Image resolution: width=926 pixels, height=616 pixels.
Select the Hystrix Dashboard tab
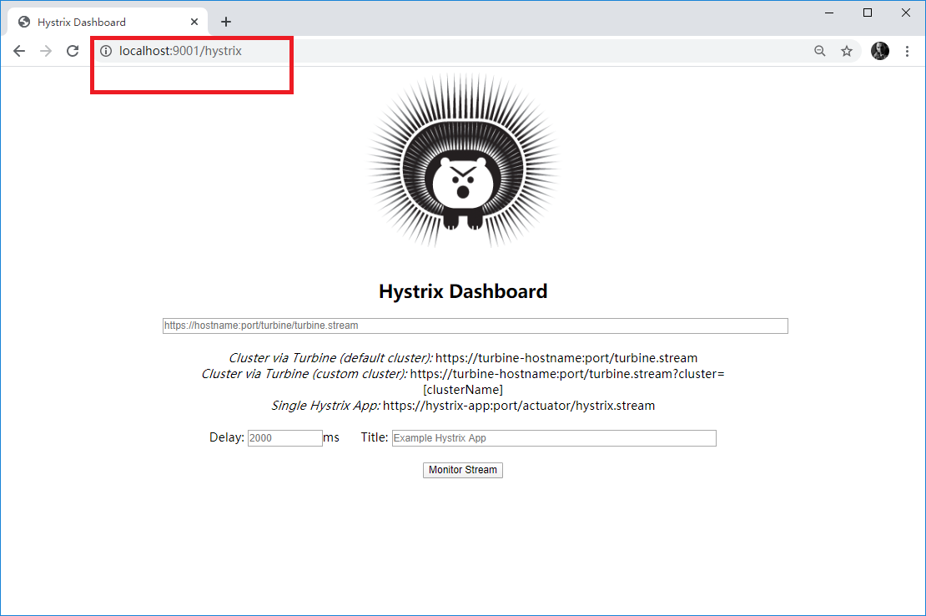coord(108,22)
